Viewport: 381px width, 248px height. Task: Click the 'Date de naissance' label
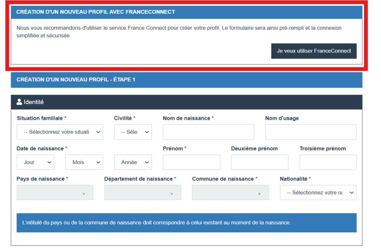click(42, 148)
